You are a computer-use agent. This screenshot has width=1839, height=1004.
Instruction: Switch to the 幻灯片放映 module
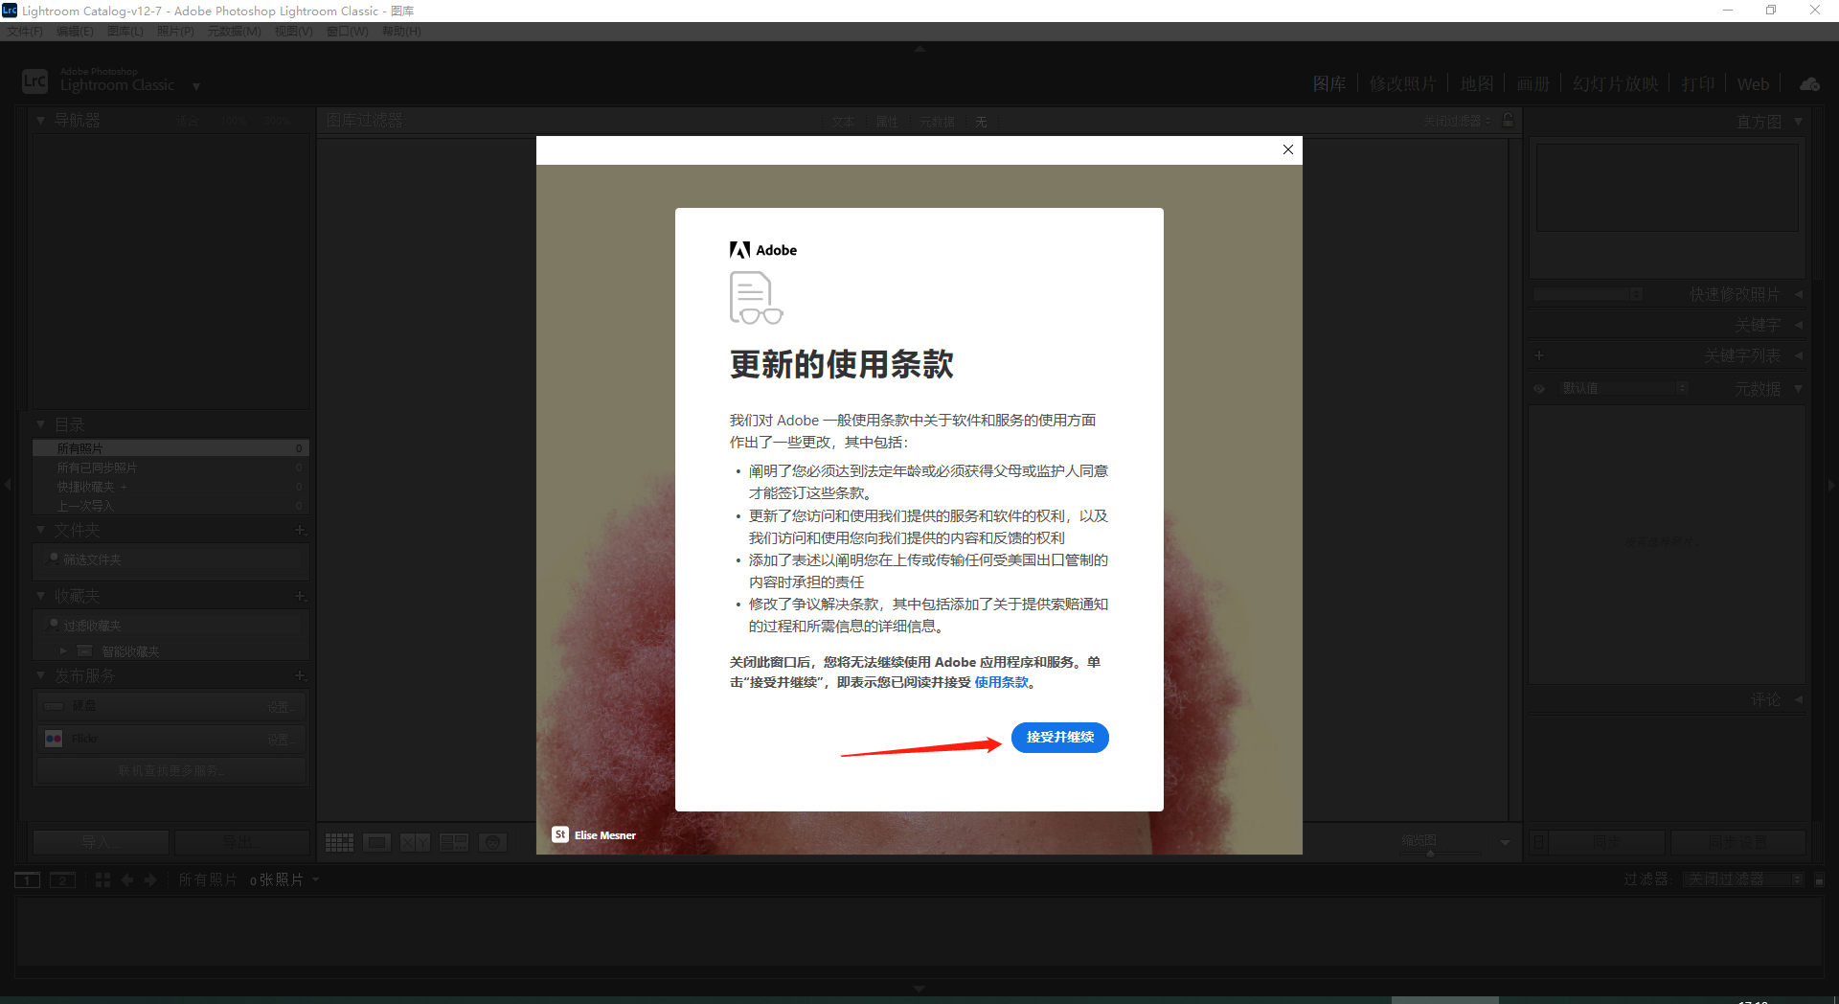1615,84
